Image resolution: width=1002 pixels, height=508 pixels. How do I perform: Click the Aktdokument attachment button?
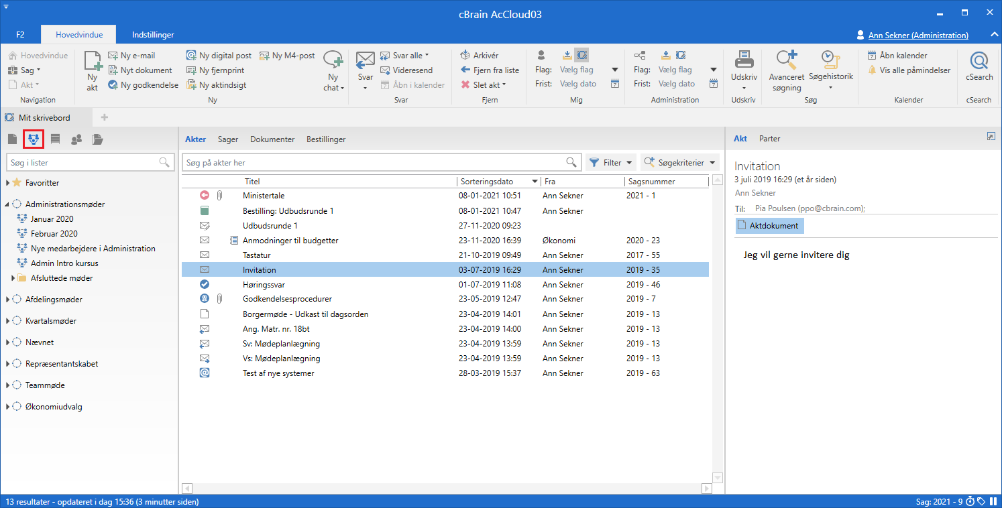769,226
